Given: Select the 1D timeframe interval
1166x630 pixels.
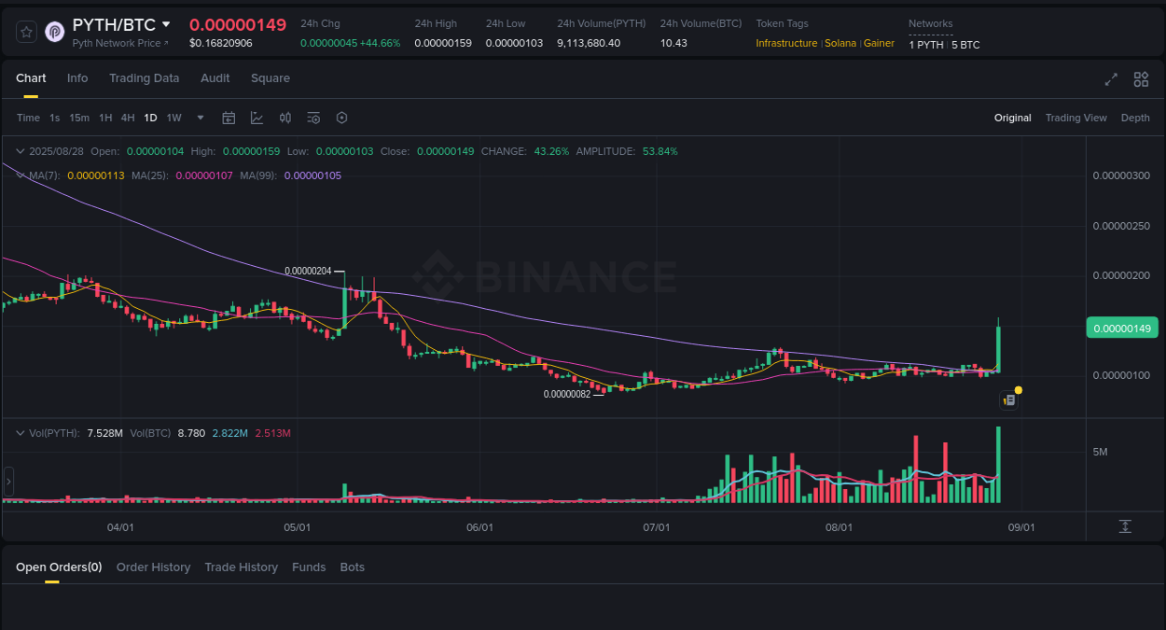Looking at the screenshot, I should click(x=150, y=118).
